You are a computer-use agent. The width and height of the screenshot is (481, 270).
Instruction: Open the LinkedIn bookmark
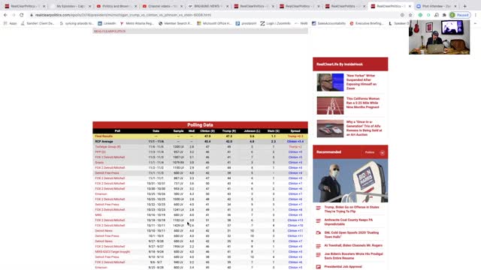107,23
